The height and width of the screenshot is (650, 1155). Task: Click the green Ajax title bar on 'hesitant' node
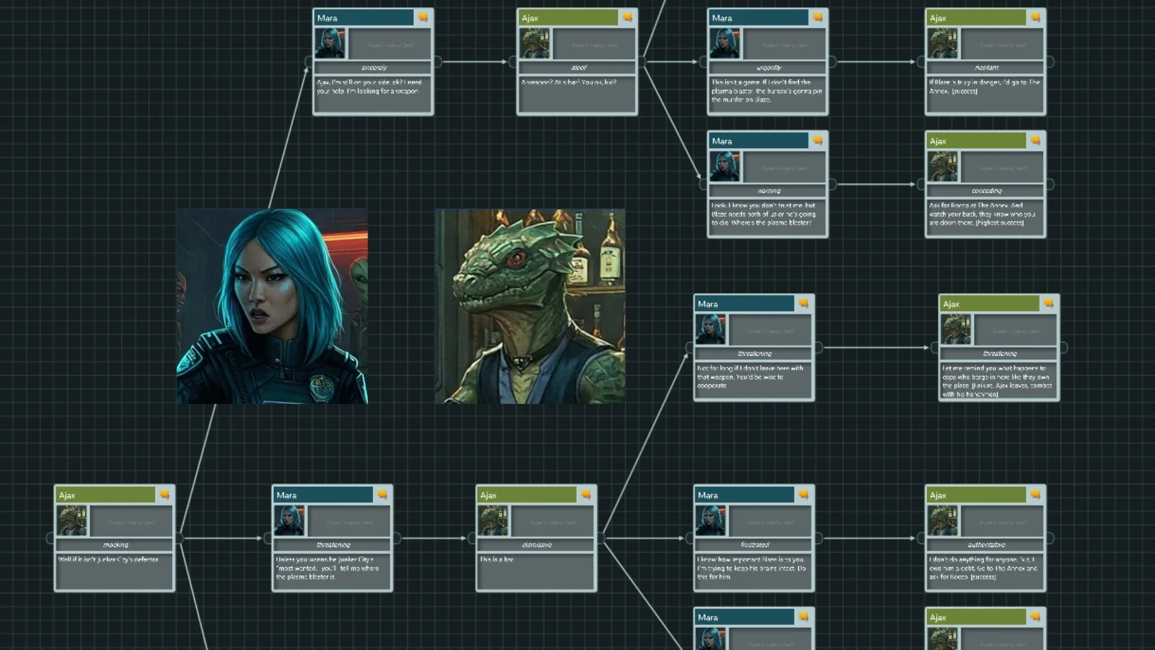point(976,18)
